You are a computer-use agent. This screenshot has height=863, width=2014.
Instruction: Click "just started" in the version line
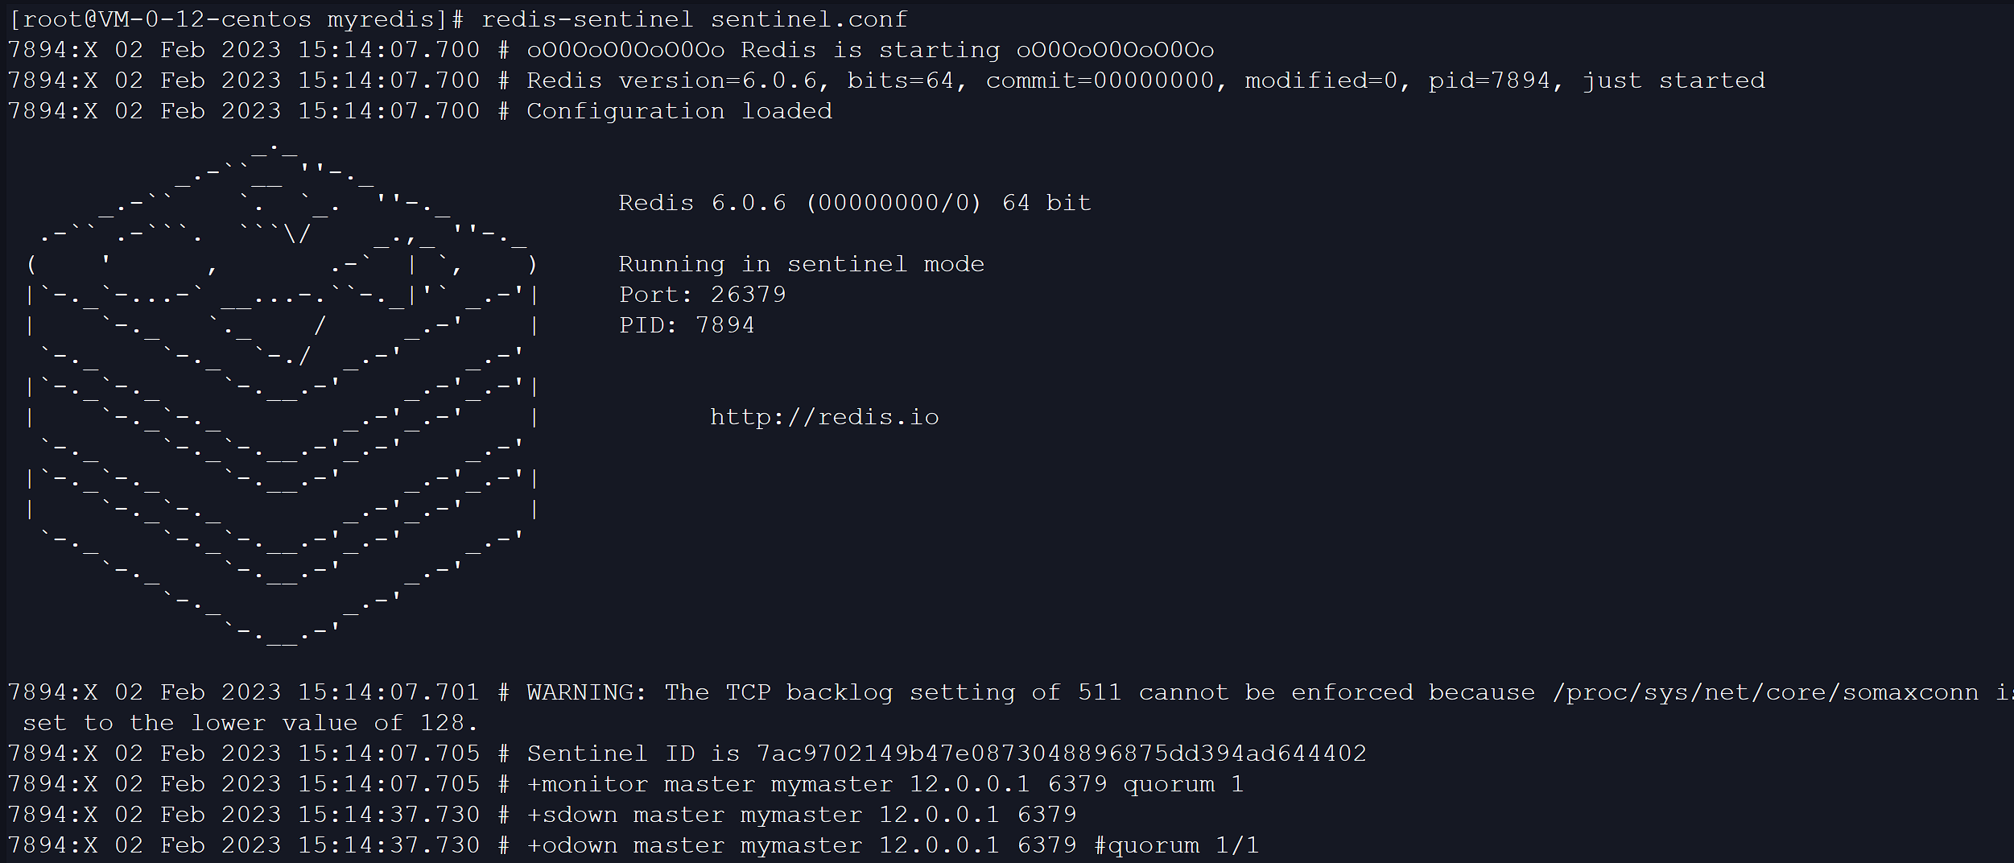pyautogui.click(x=1674, y=81)
